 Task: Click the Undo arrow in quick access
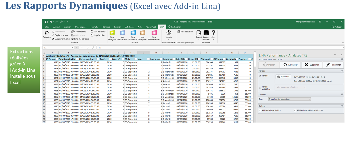point(51,22)
